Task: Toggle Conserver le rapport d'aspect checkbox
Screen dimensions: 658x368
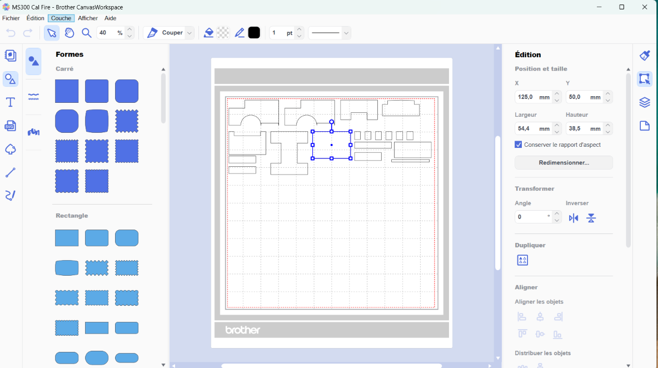Action: coord(519,145)
